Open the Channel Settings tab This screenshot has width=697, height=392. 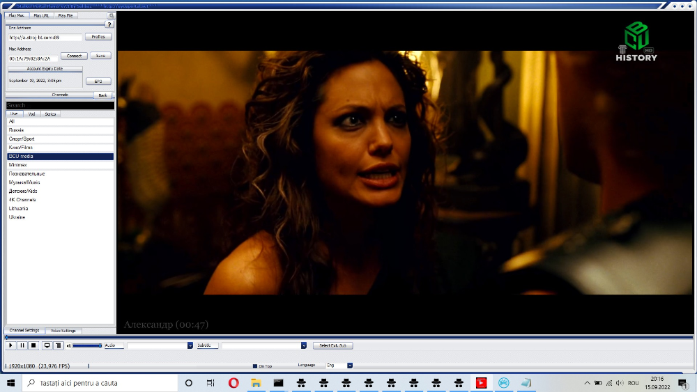24,331
